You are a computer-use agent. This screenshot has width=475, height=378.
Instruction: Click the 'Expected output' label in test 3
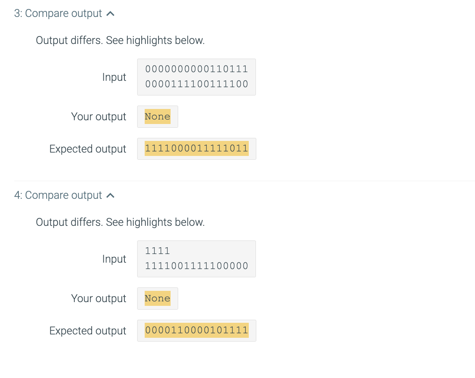point(88,149)
